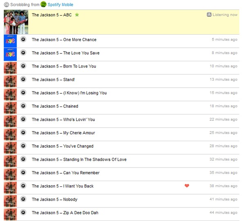Screen dimensions: 245x221
Task: Click the 13 minutes ago timestamp
Action: pos(224,80)
